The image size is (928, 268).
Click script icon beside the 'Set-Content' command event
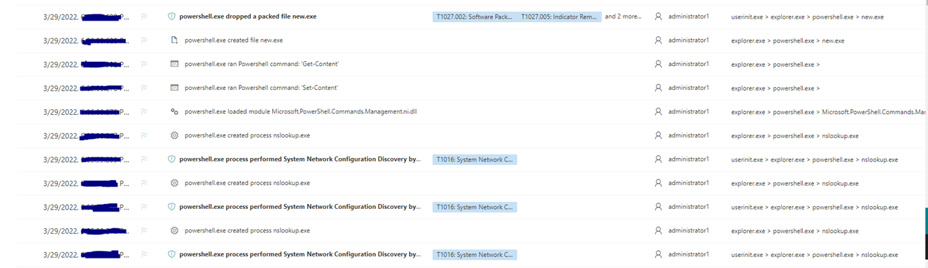pos(175,88)
